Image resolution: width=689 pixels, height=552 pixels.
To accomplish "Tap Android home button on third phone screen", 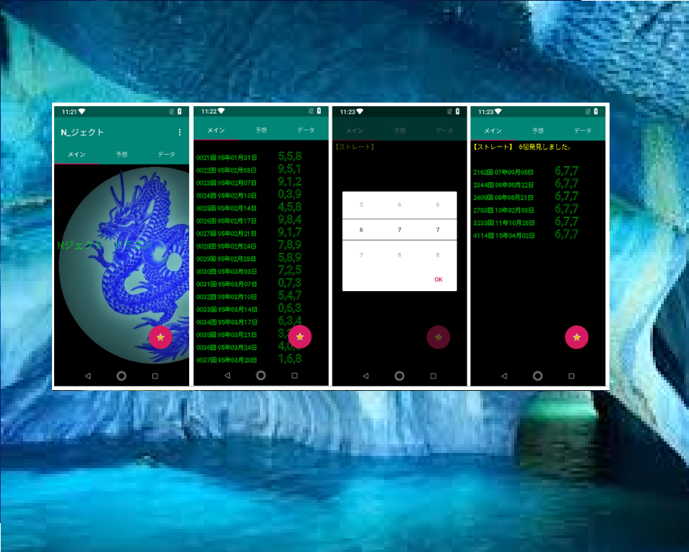I will [399, 376].
